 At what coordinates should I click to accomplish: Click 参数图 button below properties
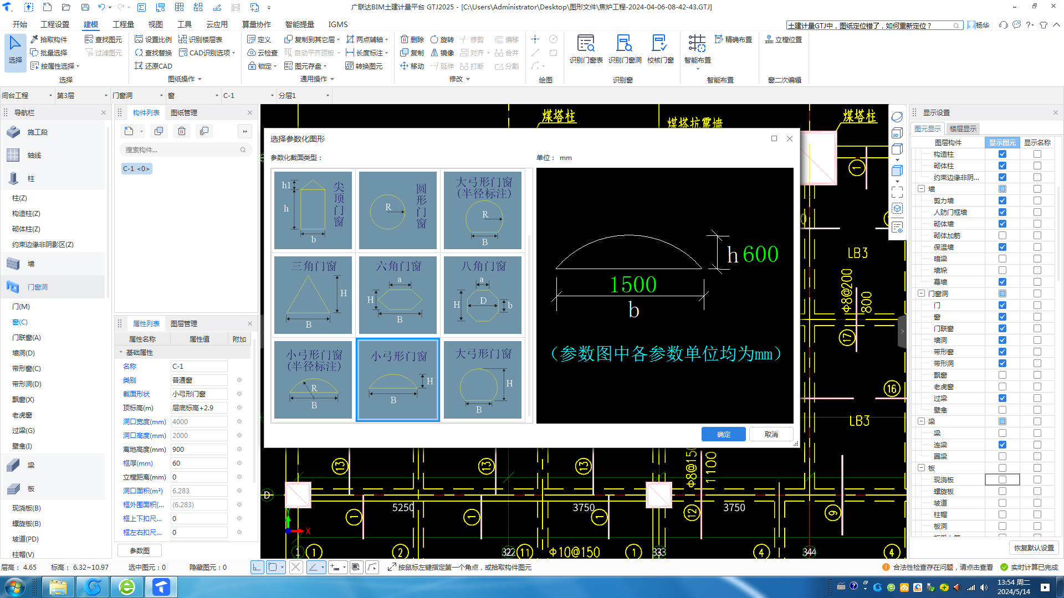140,551
